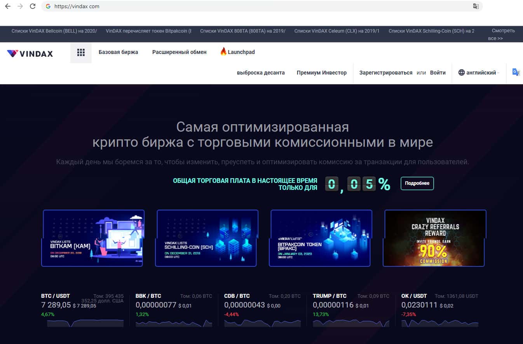Viewport: 523px width, 344px height.
Task: Click the 0,00000077 BBK price
Action: [156, 305]
